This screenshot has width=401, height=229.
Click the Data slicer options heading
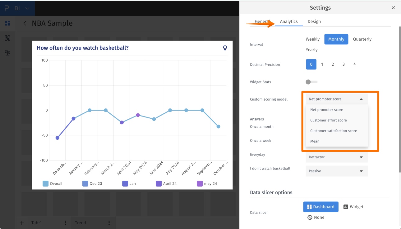coord(271,192)
